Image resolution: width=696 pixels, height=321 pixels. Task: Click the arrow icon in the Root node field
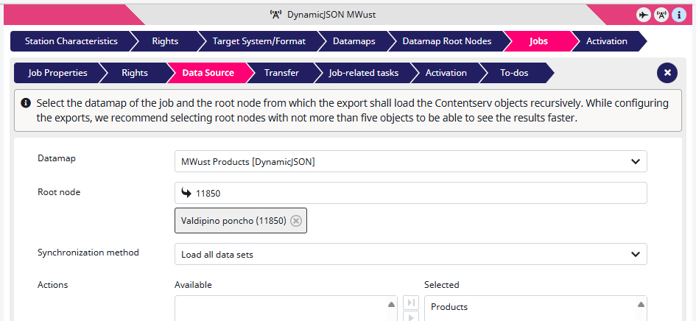(186, 193)
